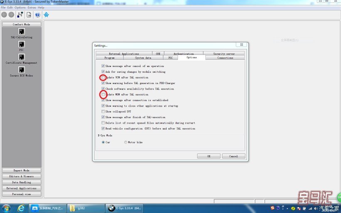Click the network signal tray icon
The width and height of the screenshot is (341, 213).
point(310,208)
